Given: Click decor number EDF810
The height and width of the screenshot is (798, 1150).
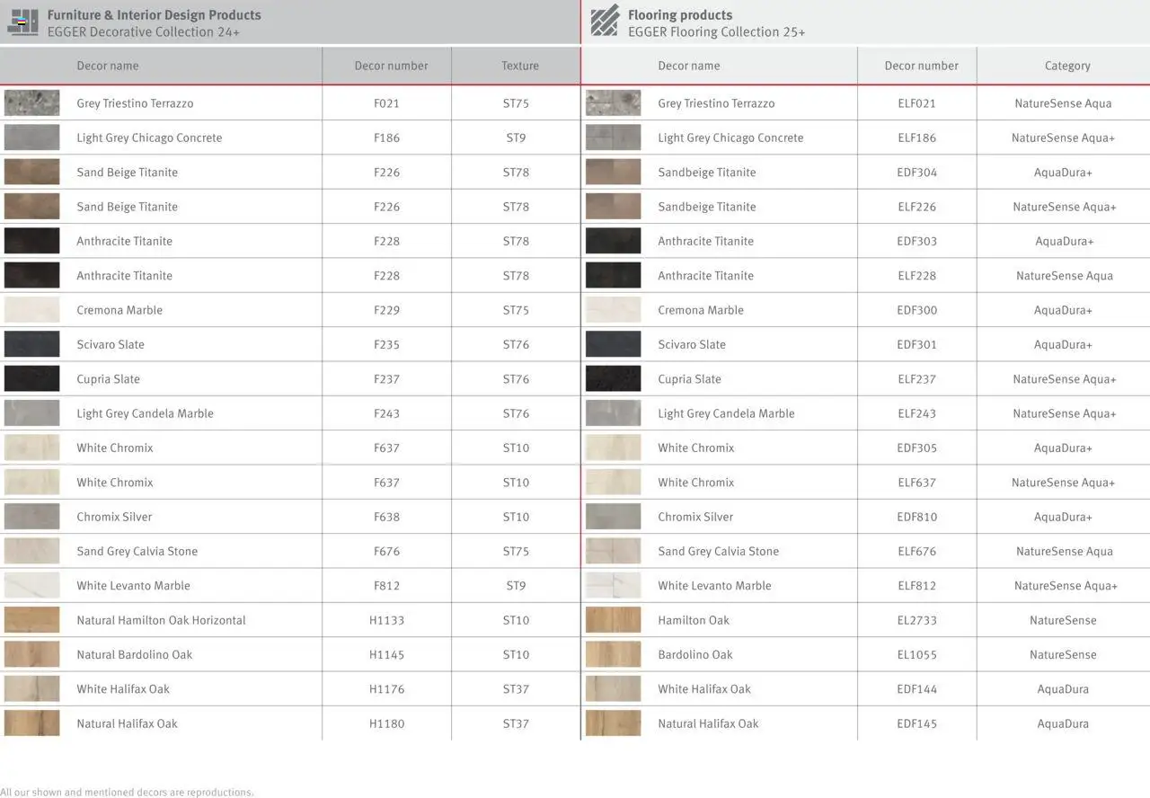Looking at the screenshot, I should coord(916,517).
